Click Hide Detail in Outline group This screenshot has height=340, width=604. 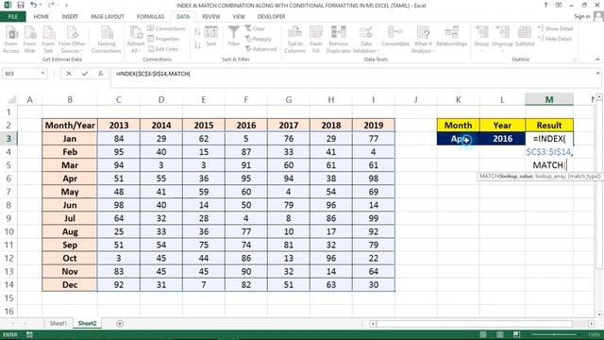click(x=554, y=39)
